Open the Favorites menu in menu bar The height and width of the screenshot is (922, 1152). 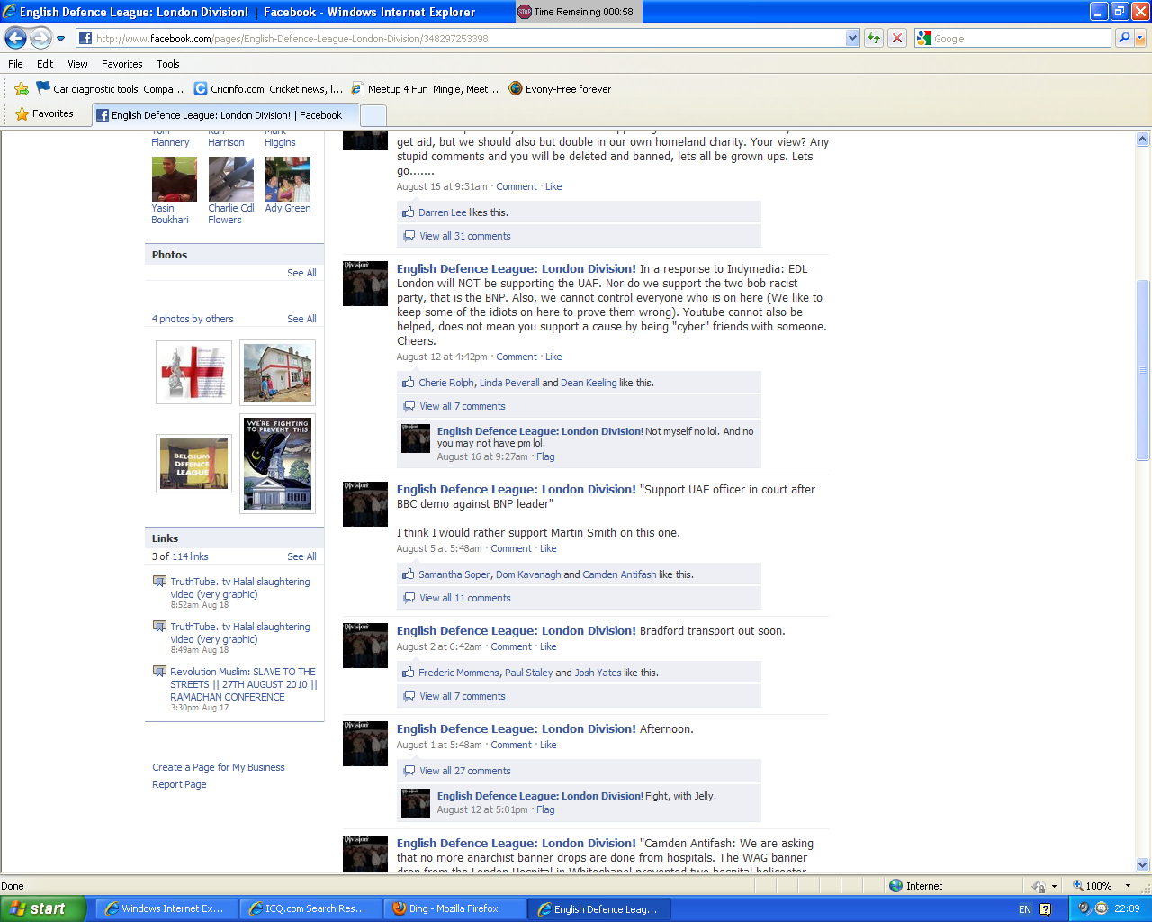tap(121, 64)
